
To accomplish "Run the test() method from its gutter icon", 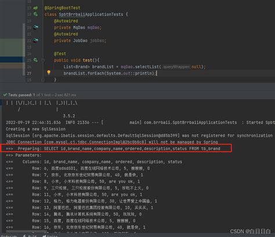I will tap(35, 60).
